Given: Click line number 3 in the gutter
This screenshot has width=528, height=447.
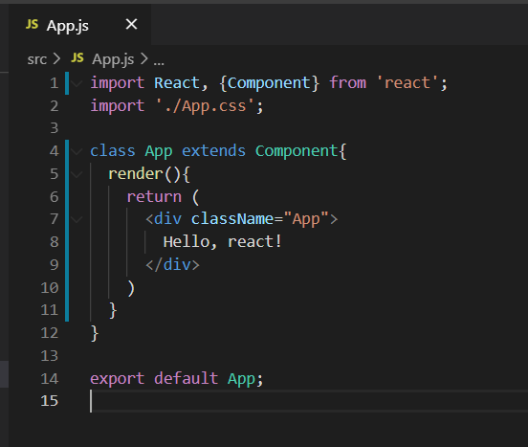Looking at the screenshot, I should [55, 128].
